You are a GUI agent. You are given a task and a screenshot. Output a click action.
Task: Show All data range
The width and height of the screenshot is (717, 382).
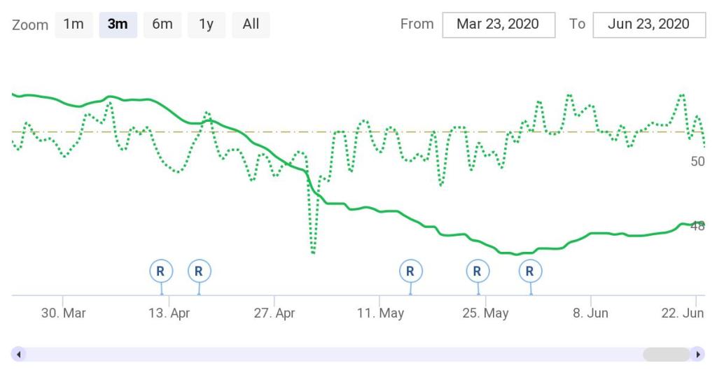251,24
